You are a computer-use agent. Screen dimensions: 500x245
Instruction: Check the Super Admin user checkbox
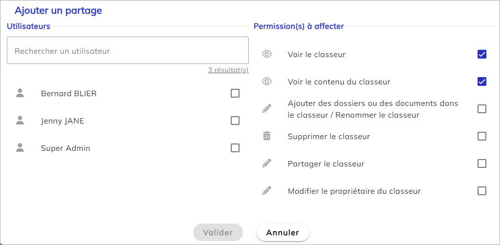(235, 148)
